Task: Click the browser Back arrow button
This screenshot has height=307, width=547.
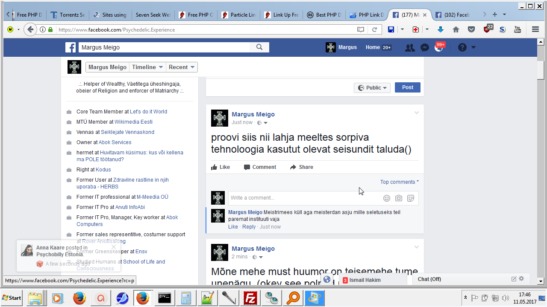Action: (30, 29)
